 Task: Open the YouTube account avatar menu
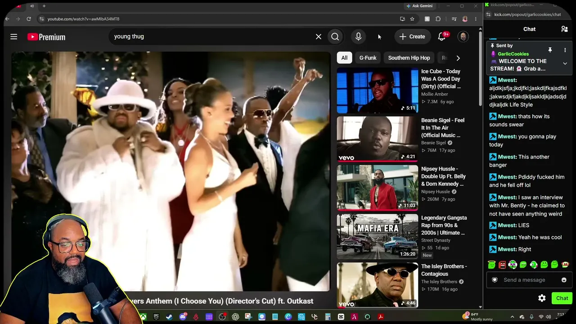click(463, 36)
